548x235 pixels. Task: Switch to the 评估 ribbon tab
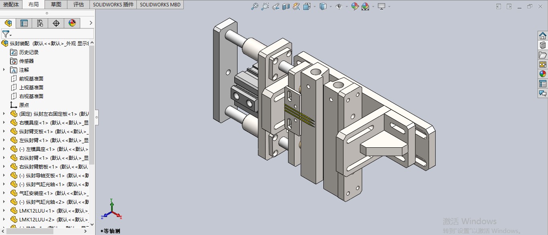[x=79, y=4]
